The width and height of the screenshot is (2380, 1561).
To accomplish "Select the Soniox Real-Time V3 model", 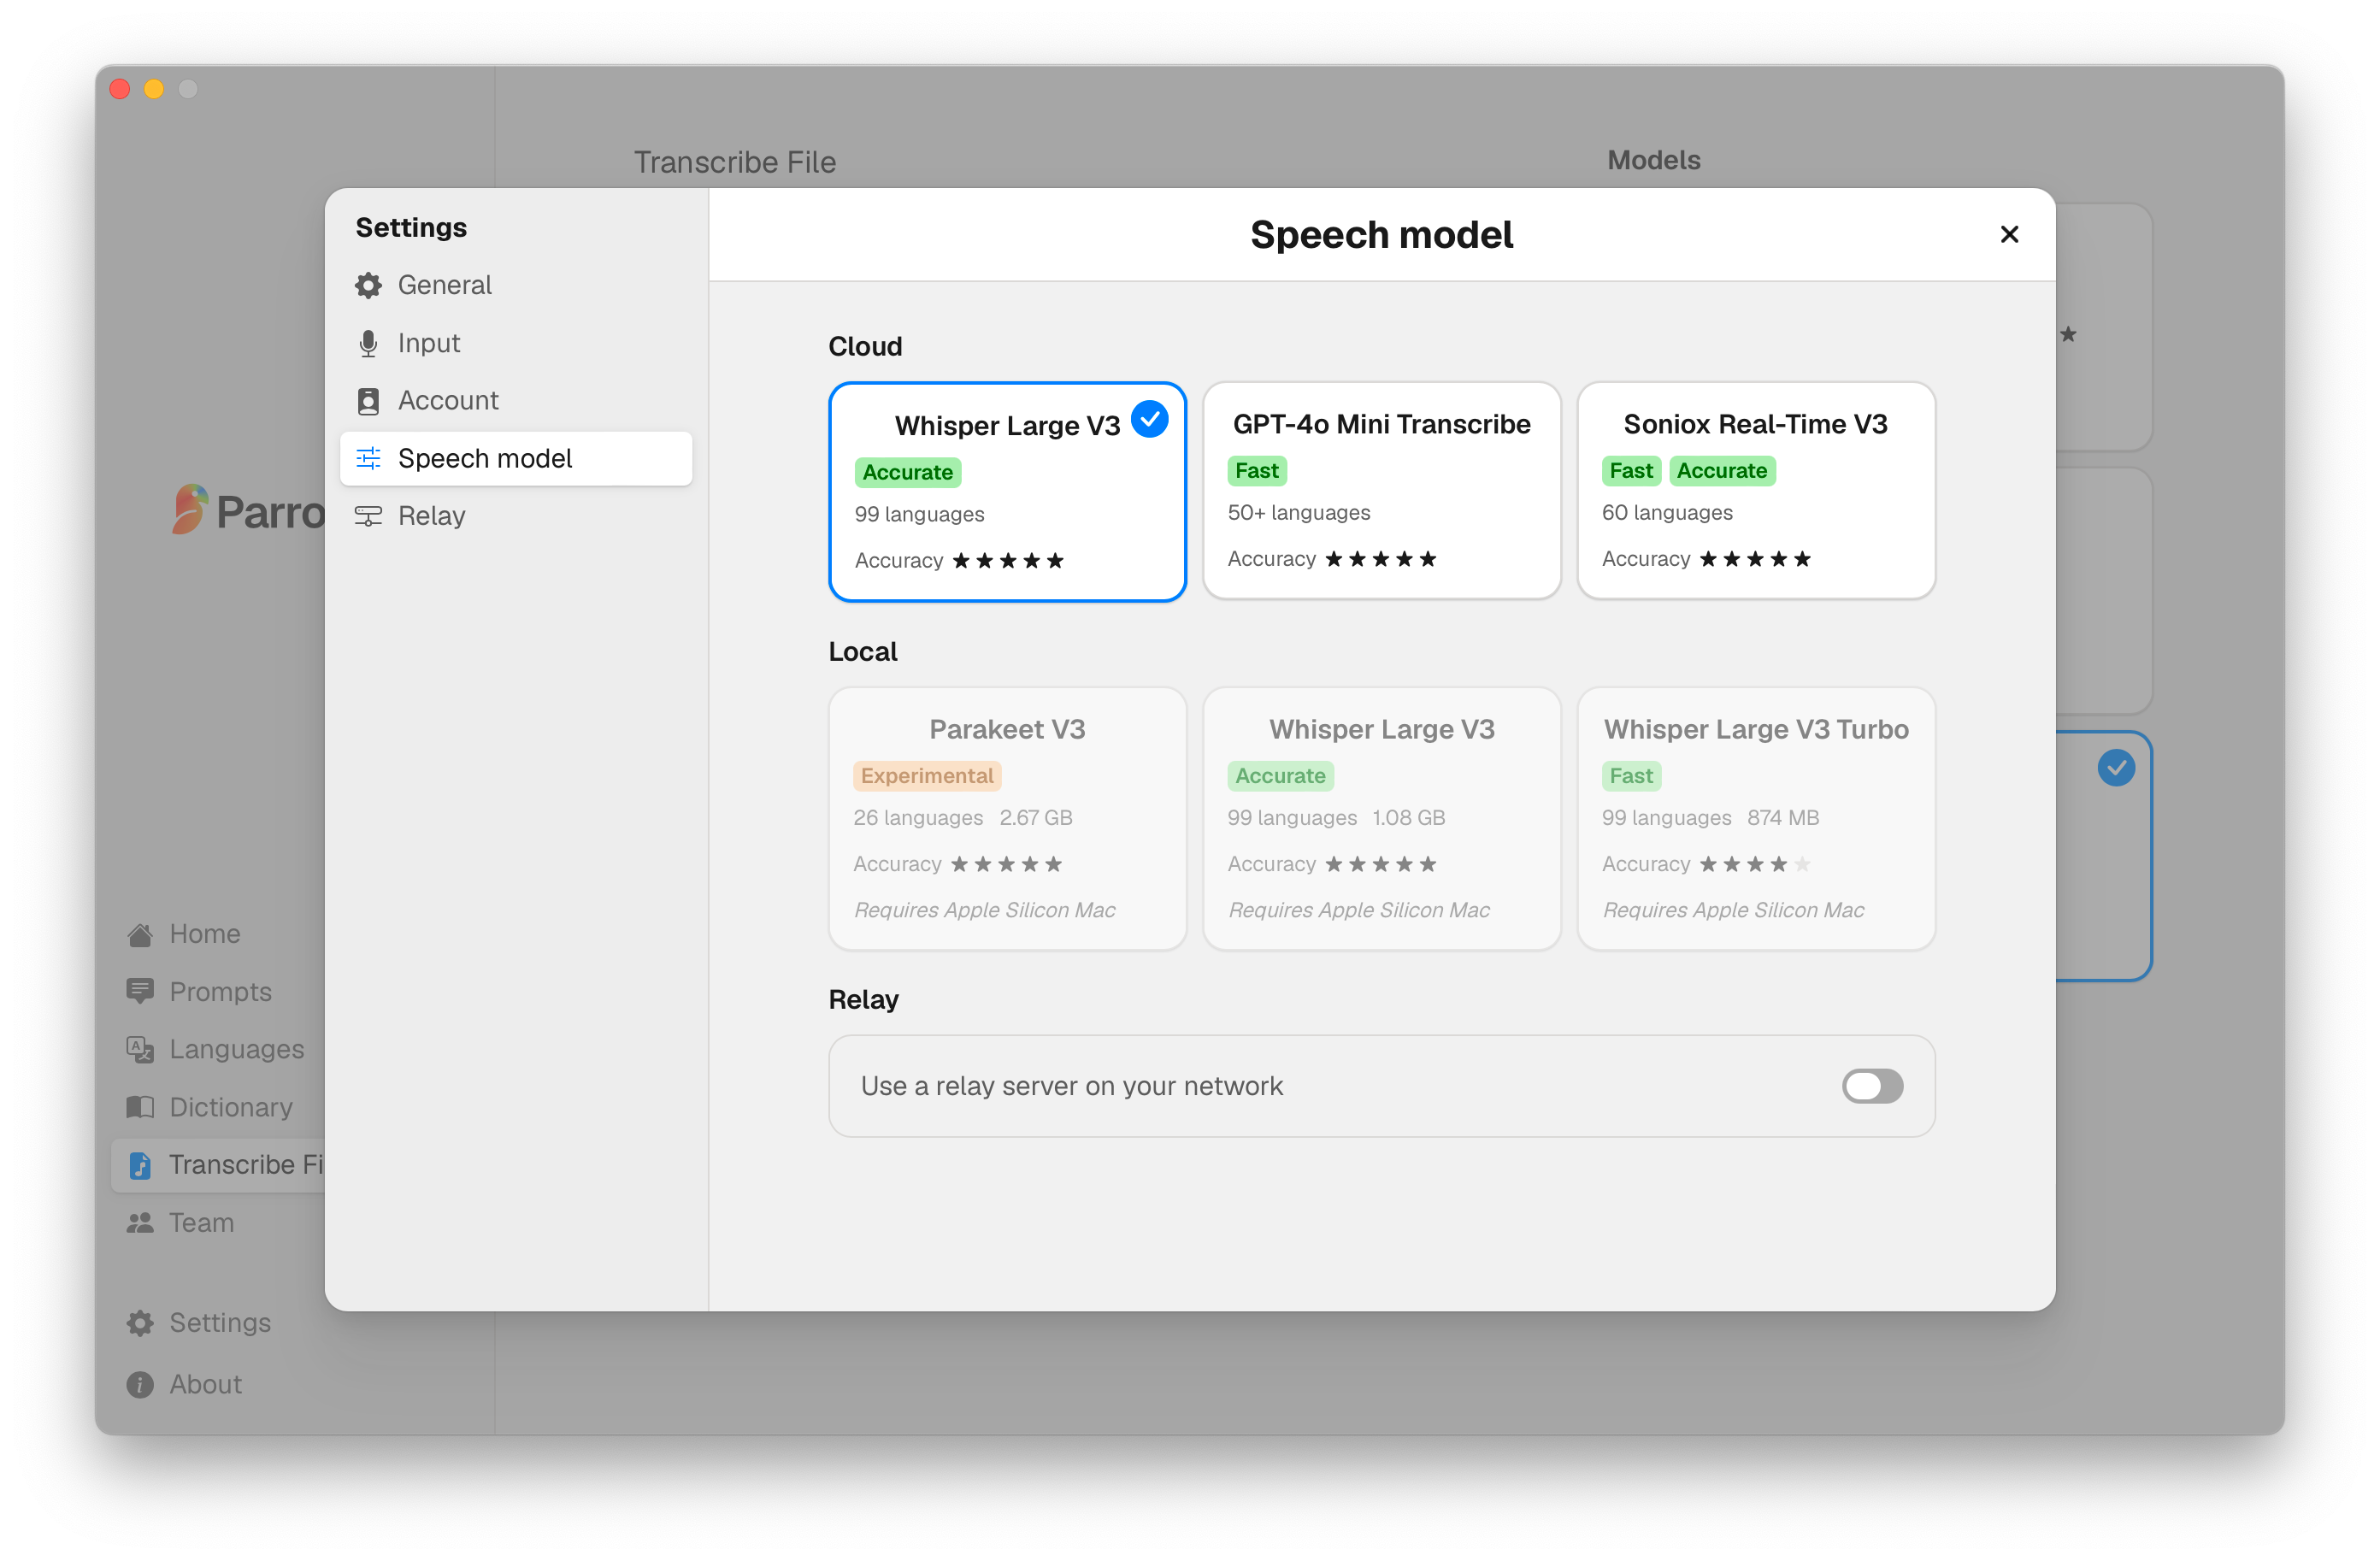I will point(1755,491).
